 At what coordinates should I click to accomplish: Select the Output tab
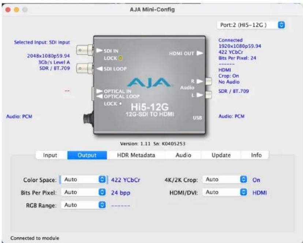87,155
